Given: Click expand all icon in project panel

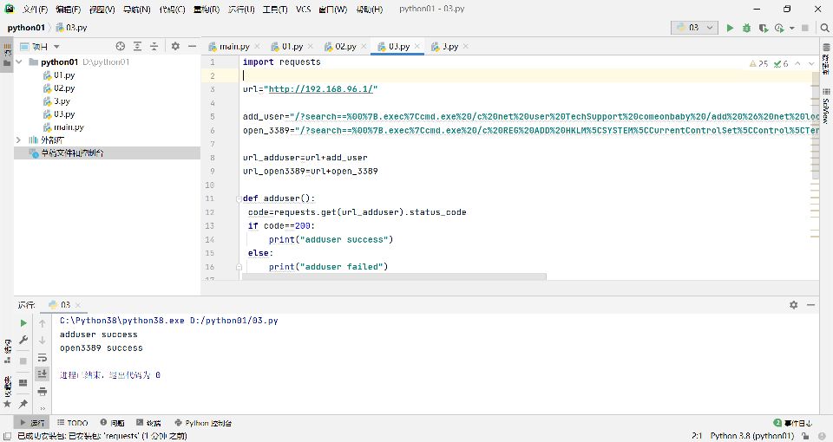Looking at the screenshot, I should [137, 46].
